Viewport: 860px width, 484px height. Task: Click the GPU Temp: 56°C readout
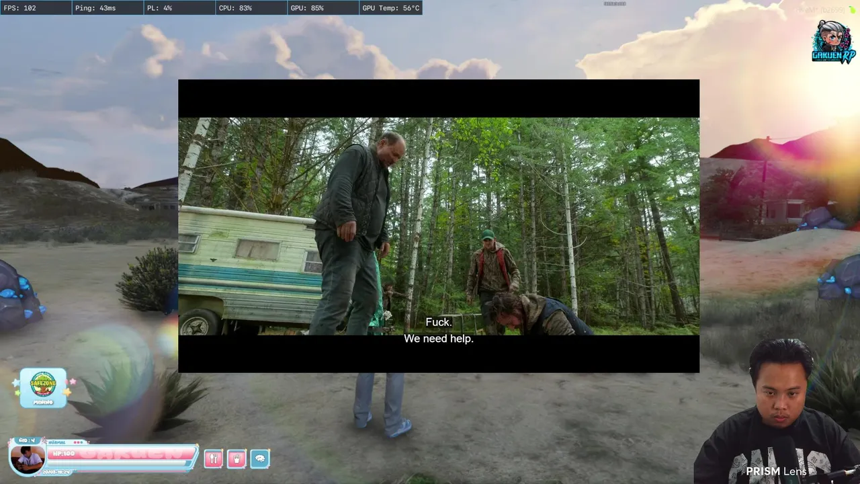pyautogui.click(x=391, y=8)
